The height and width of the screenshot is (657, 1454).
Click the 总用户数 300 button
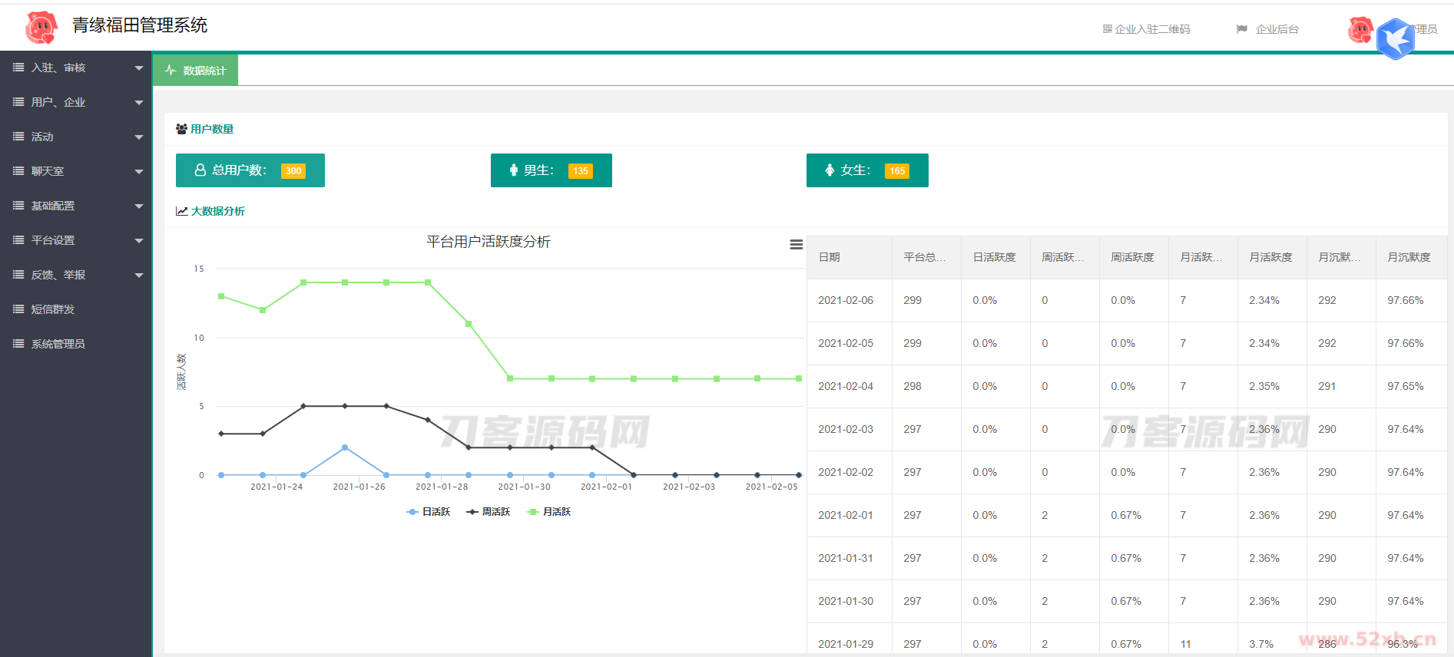click(x=250, y=170)
